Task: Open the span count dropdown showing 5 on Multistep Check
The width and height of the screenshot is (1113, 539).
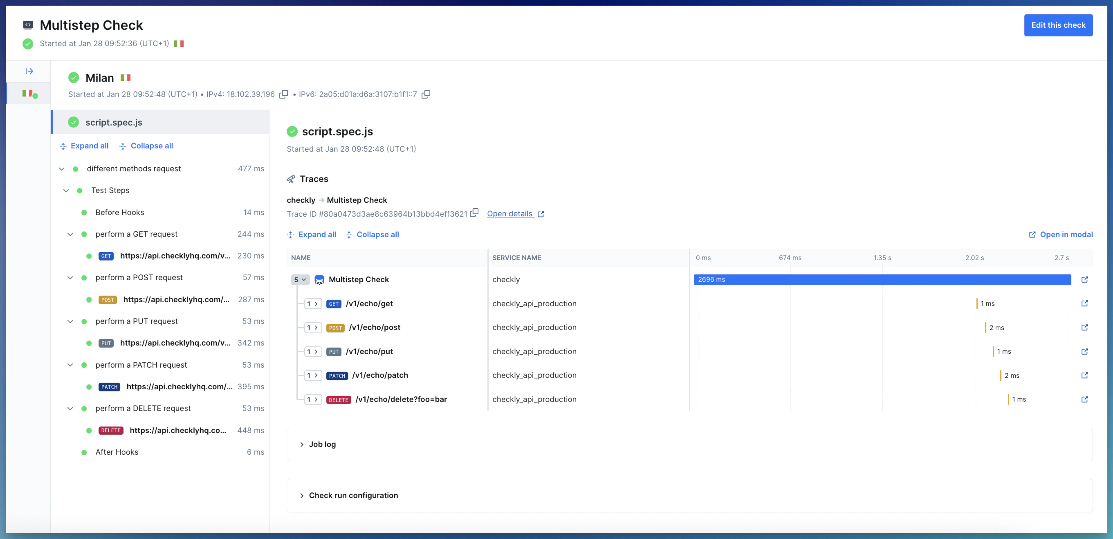Action: pos(300,279)
